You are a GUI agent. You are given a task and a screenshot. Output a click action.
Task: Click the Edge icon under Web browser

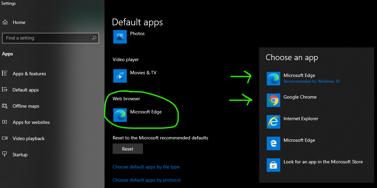120,115
